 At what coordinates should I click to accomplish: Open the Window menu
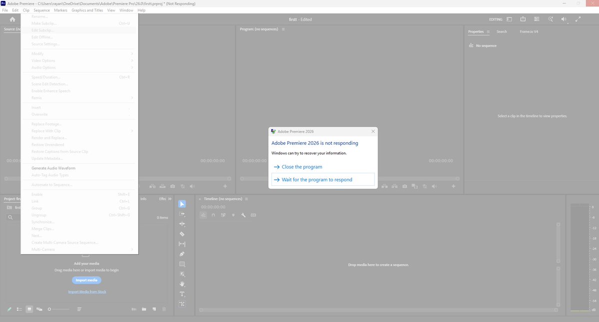(x=126, y=10)
